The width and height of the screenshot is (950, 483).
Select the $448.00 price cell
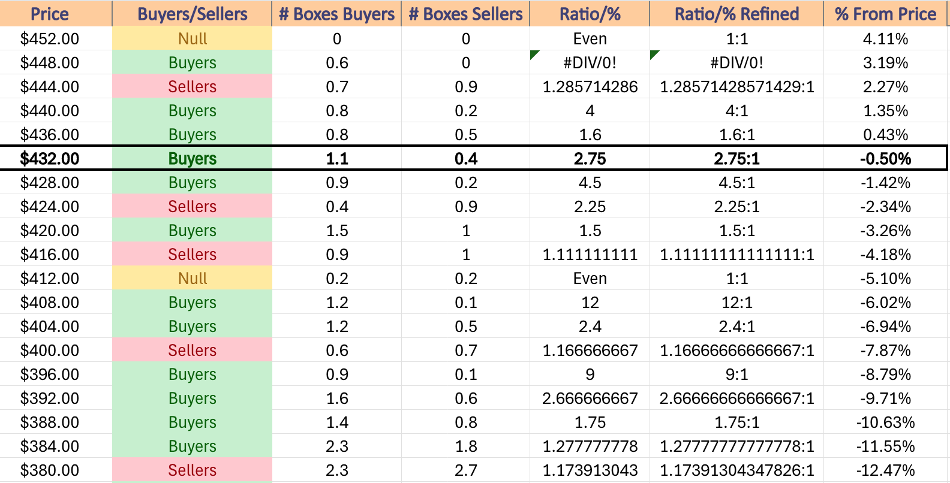[x=56, y=62]
